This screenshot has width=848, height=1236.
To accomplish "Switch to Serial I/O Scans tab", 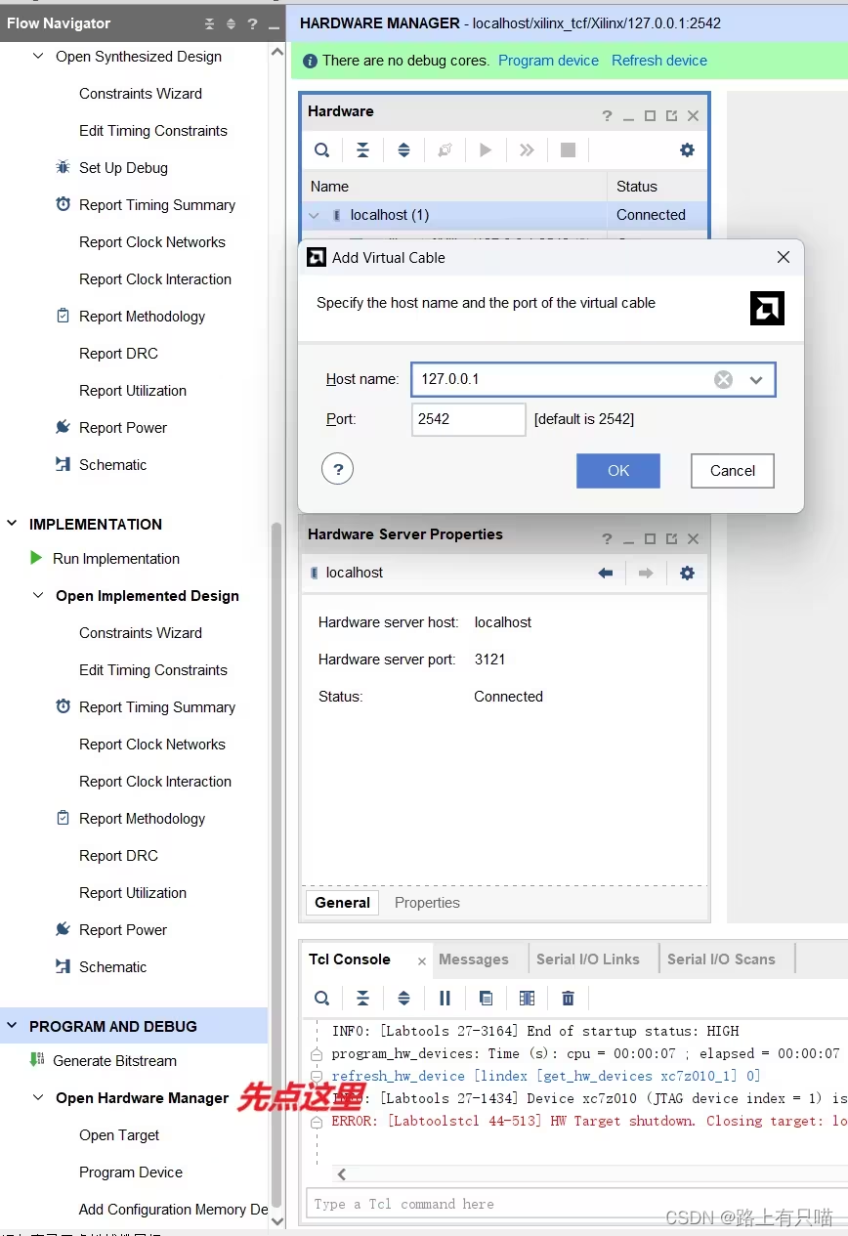I will click(x=721, y=959).
